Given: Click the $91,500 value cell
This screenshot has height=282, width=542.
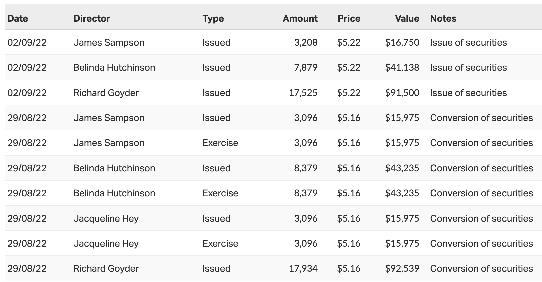Looking at the screenshot, I should [402, 93].
